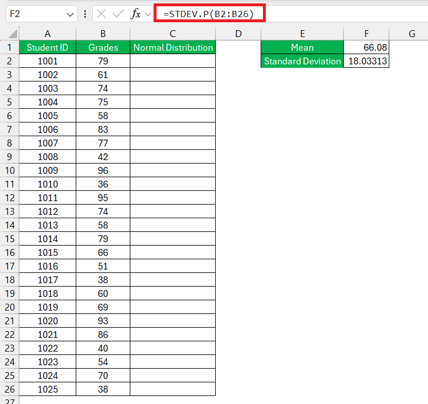Select grade 36 for student 1010
This screenshot has width=428, height=404.
103,184
